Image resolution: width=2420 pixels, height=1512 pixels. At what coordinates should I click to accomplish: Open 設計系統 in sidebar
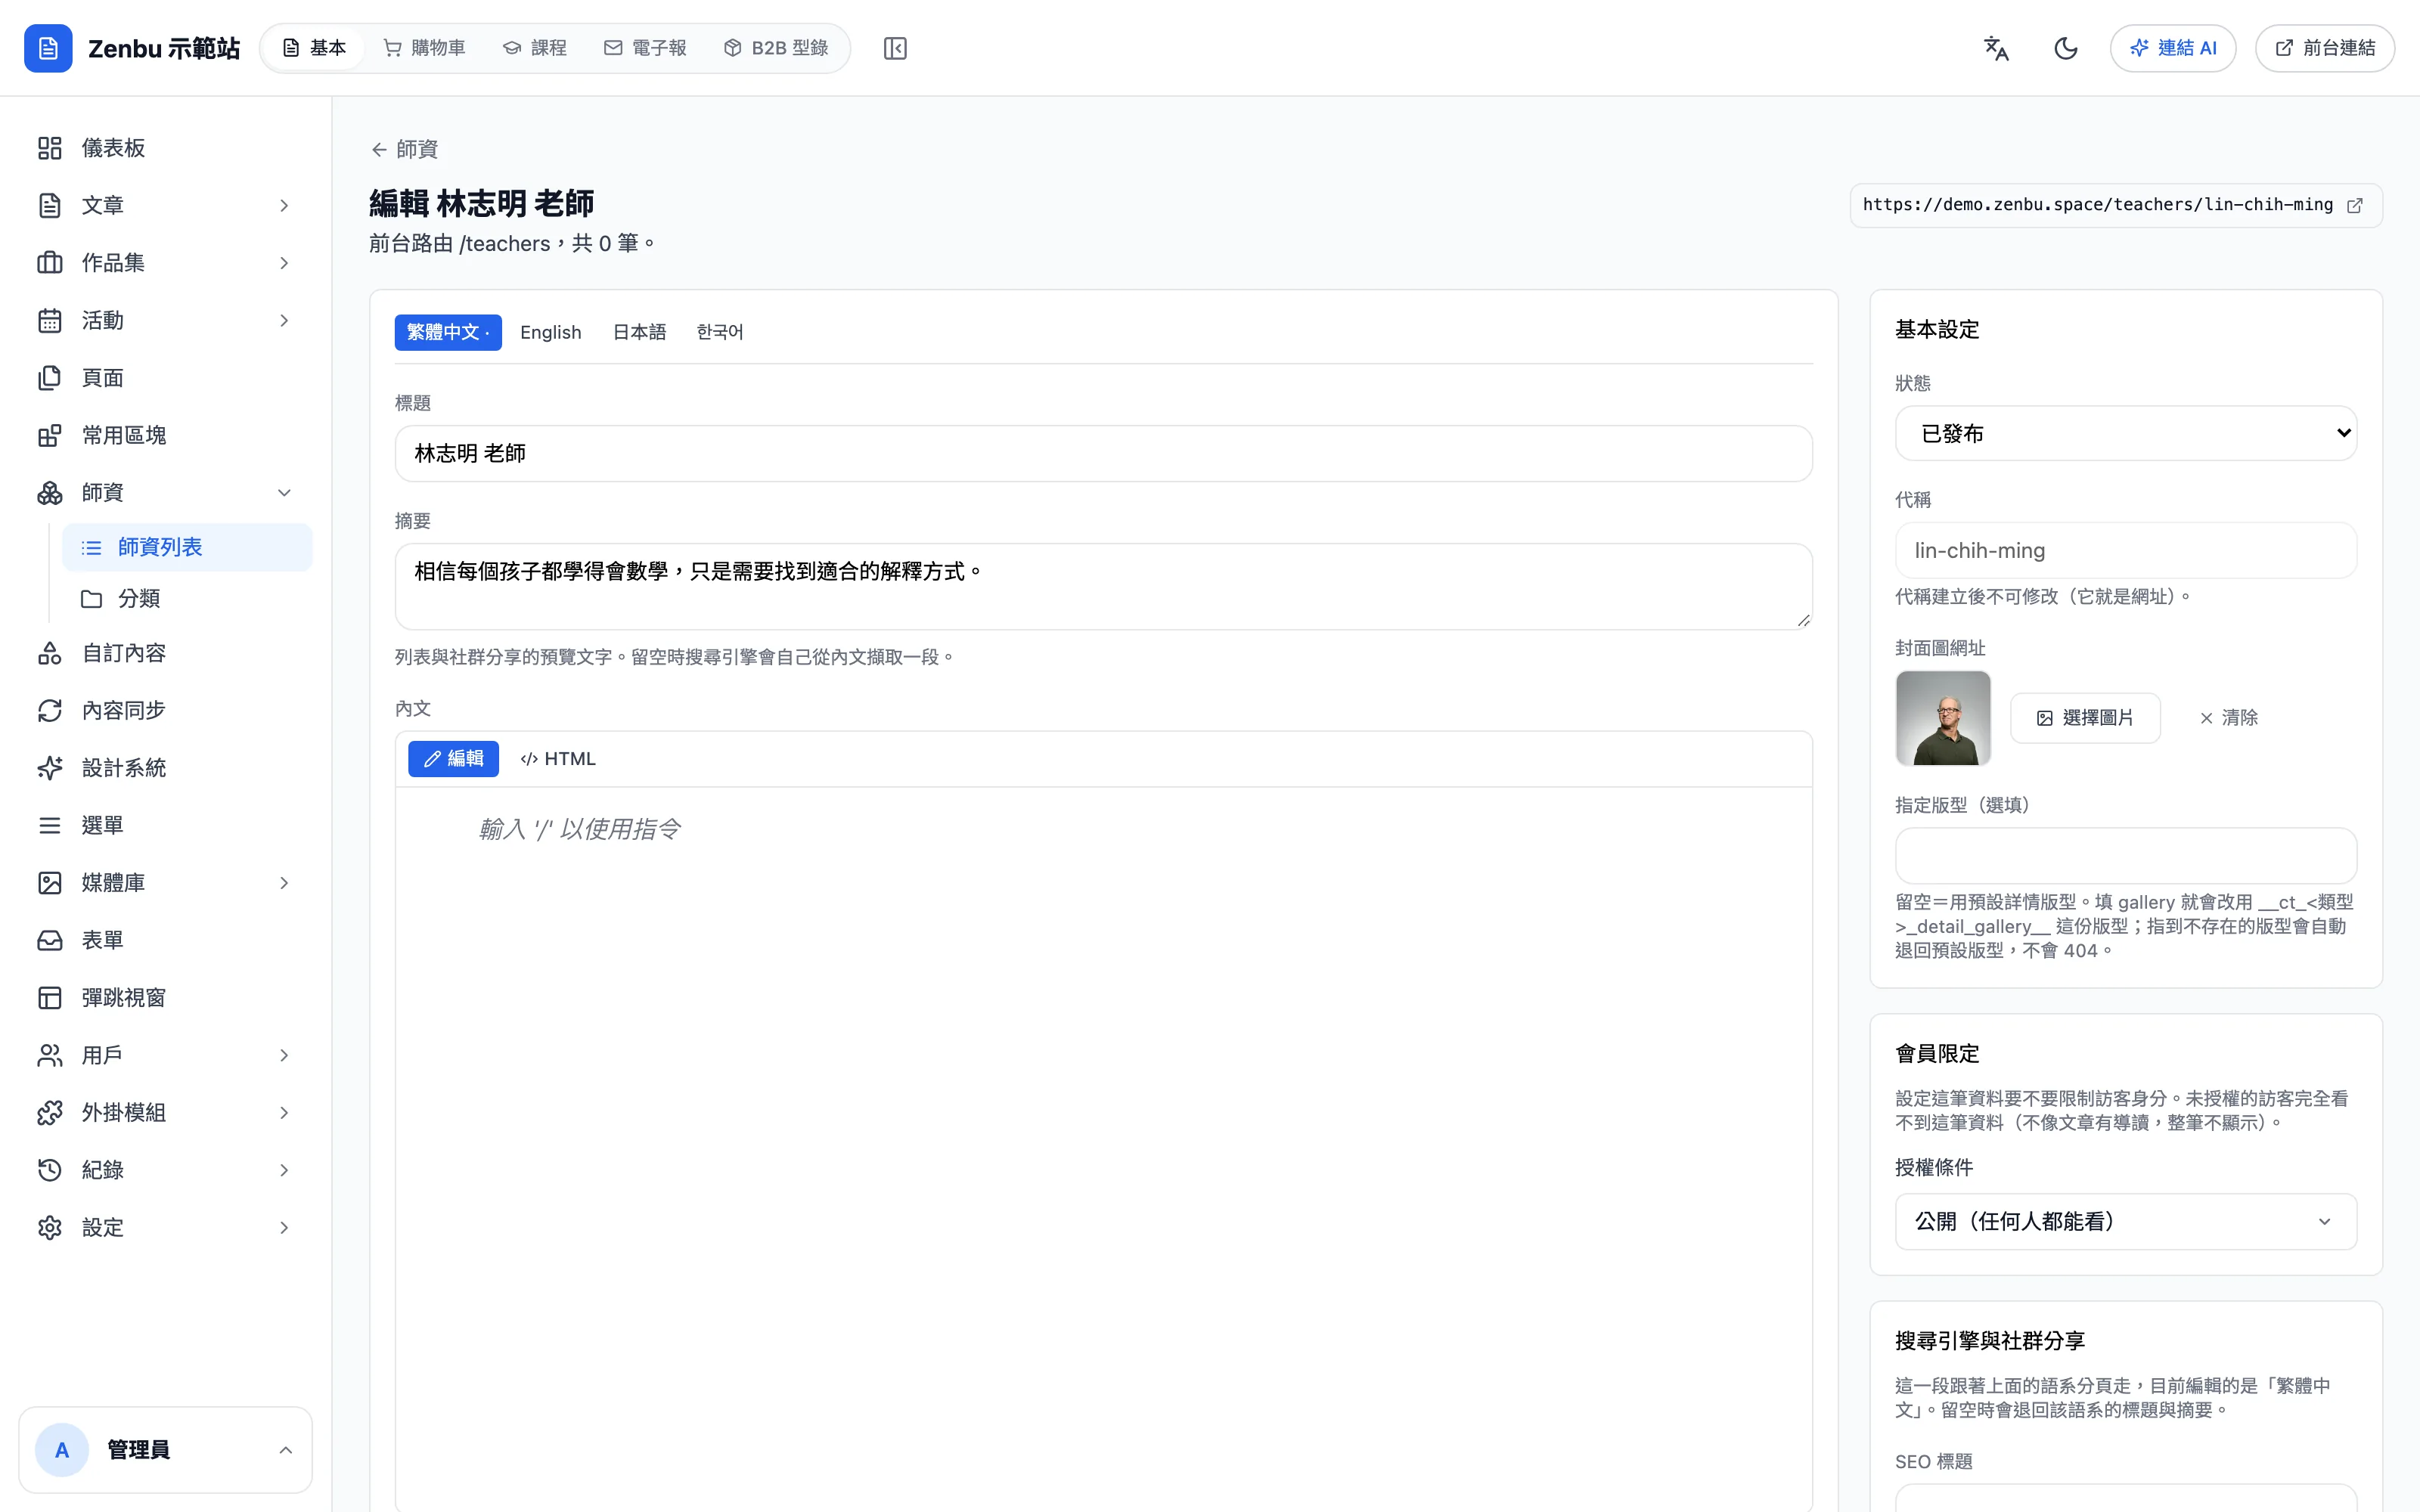click(x=166, y=768)
